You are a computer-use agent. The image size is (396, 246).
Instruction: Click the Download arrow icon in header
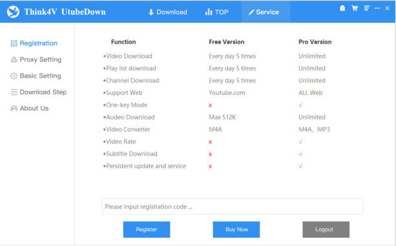click(151, 12)
